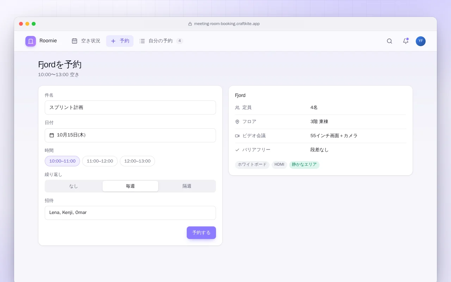This screenshot has height=282, width=451.
Task: Open the YF user avatar
Action: 421,41
